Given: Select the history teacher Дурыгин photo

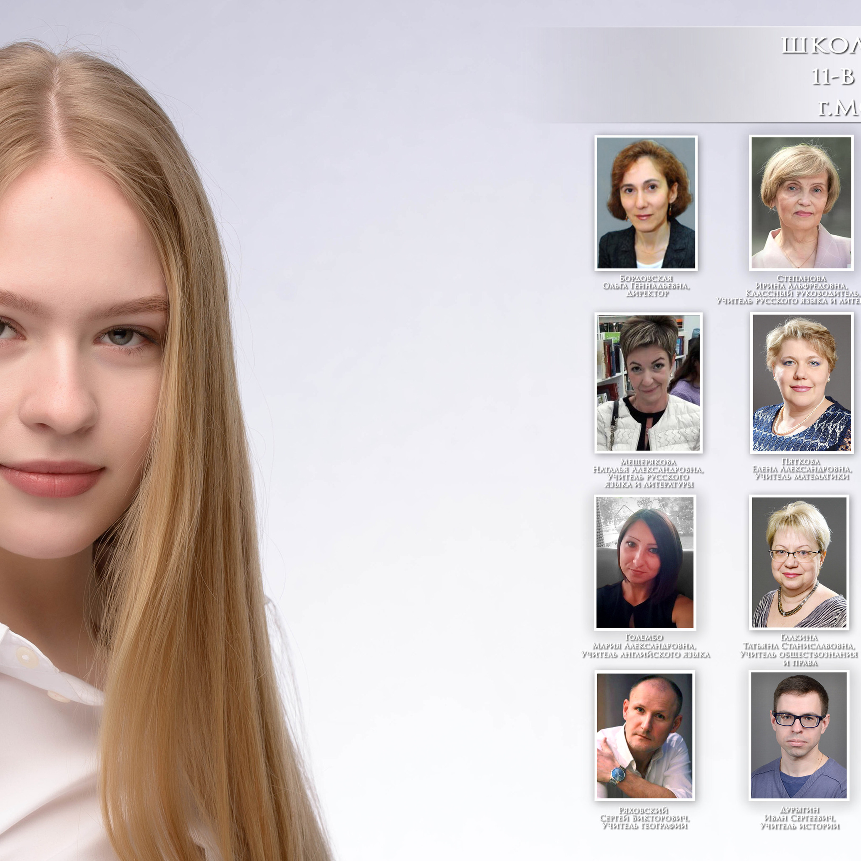Looking at the screenshot, I should point(798,736).
